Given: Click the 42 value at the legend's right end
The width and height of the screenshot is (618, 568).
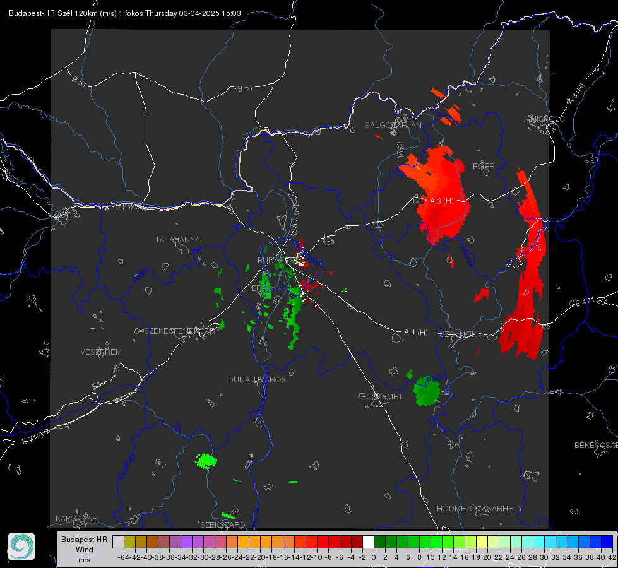Looking at the screenshot, I should click(x=612, y=557).
